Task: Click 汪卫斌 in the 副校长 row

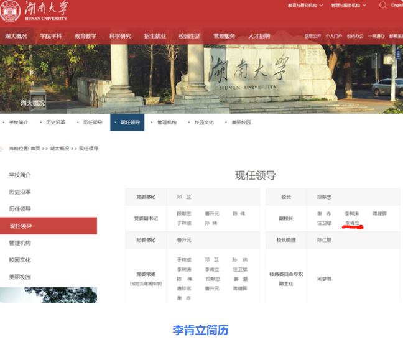Action: (324, 223)
